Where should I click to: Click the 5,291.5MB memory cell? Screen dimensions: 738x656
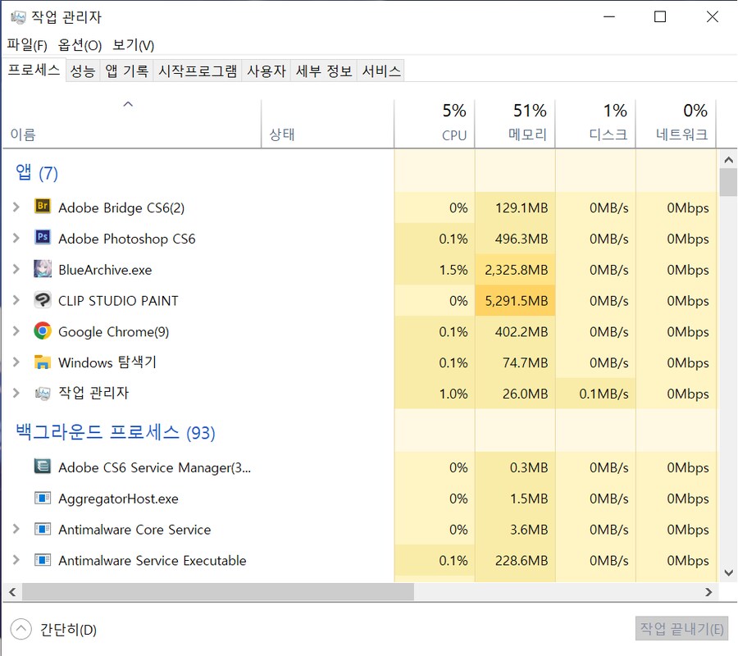click(516, 300)
